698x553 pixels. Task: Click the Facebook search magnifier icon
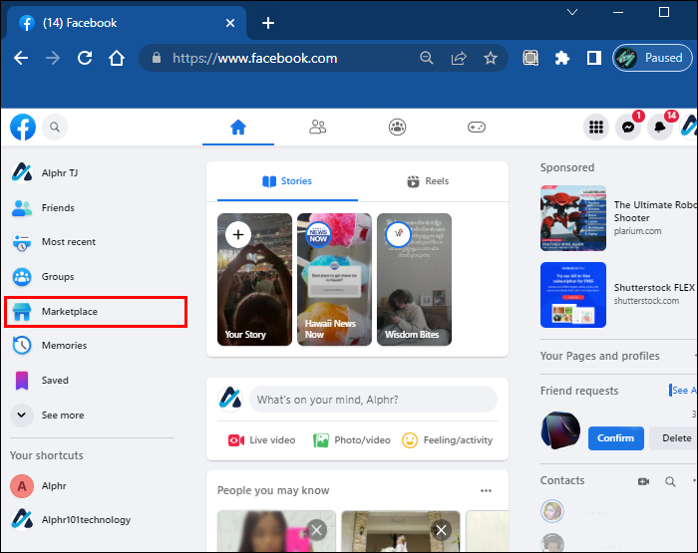click(54, 127)
